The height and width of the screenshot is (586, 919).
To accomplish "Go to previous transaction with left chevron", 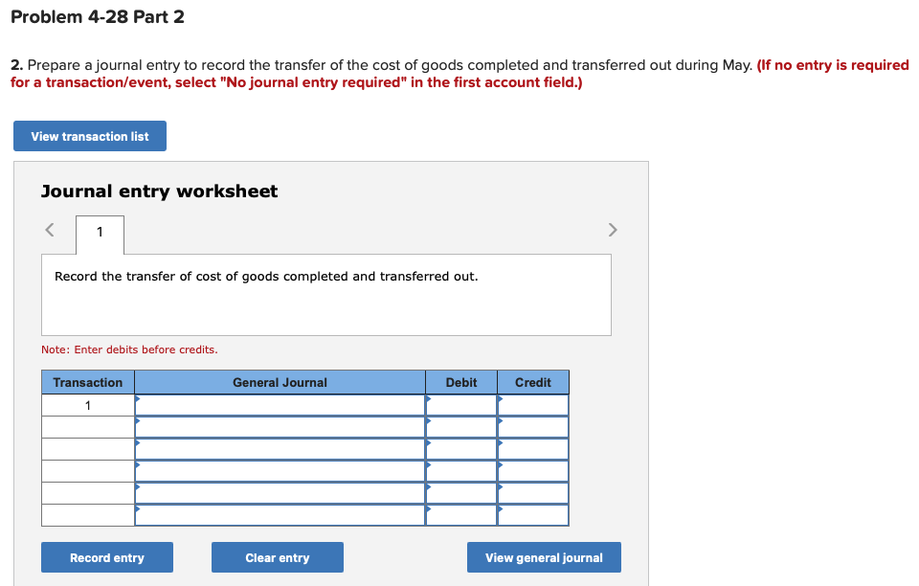I will (x=50, y=230).
